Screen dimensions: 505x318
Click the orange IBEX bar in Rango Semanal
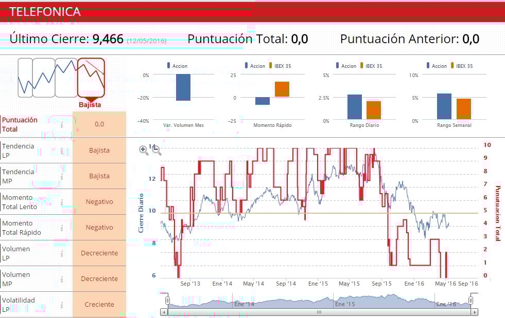click(x=464, y=109)
